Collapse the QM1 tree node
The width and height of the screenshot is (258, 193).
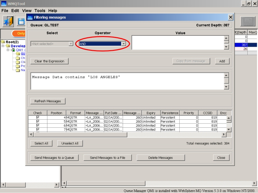click(x=8, y=50)
